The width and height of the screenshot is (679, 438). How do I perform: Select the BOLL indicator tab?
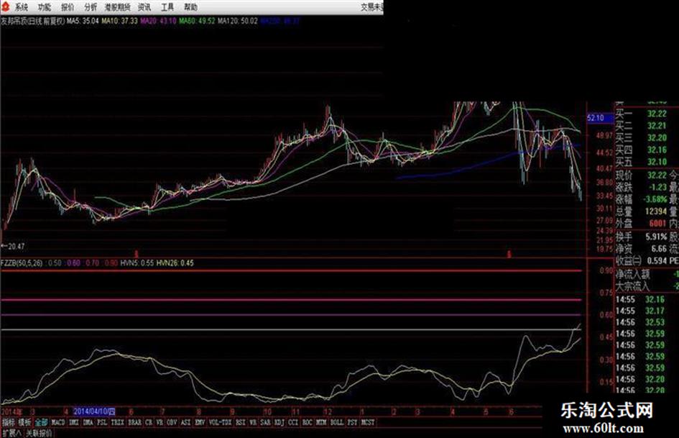click(337, 422)
